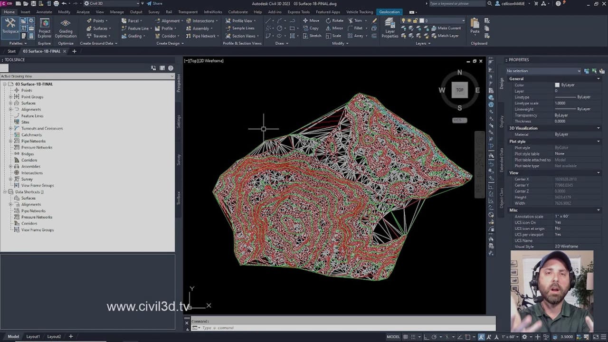608x342 pixels.
Task: Switch to the Annotate ribbon tab
Action: 44,12
